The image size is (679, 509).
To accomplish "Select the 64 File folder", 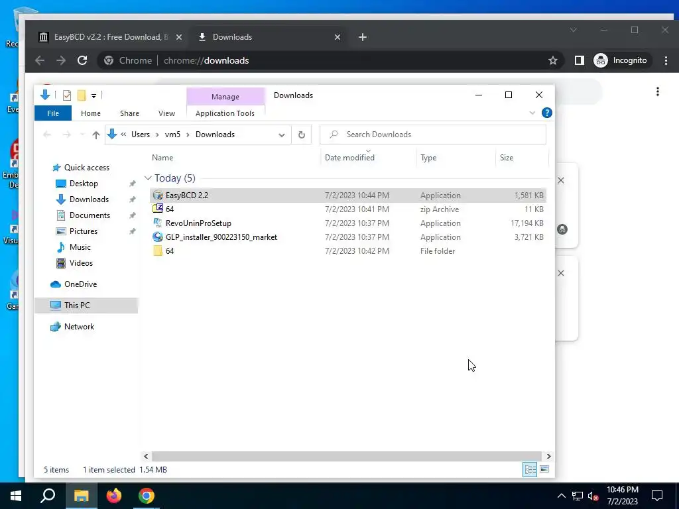I will click(x=347, y=251).
